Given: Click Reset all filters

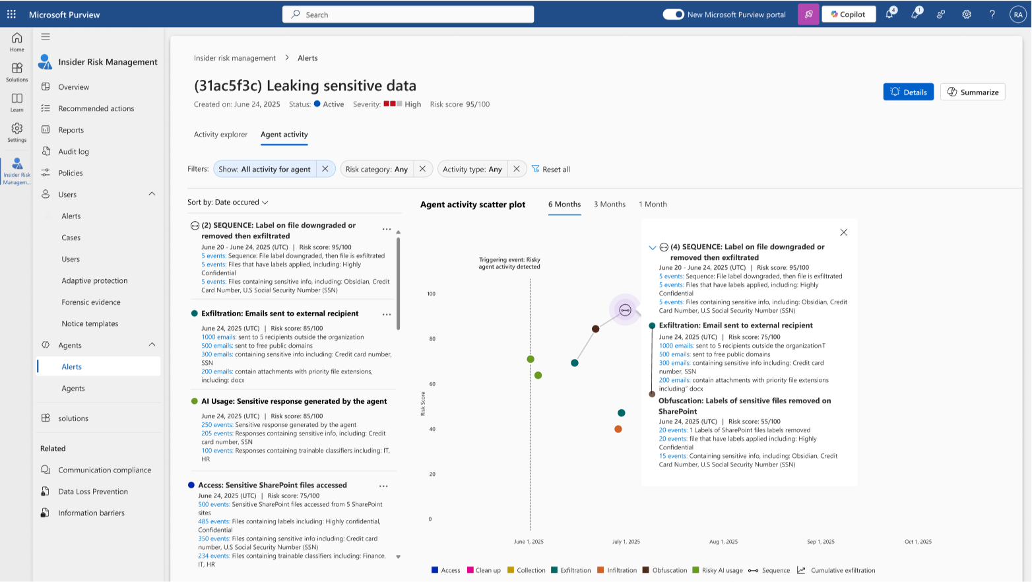Looking at the screenshot, I should [551, 170].
